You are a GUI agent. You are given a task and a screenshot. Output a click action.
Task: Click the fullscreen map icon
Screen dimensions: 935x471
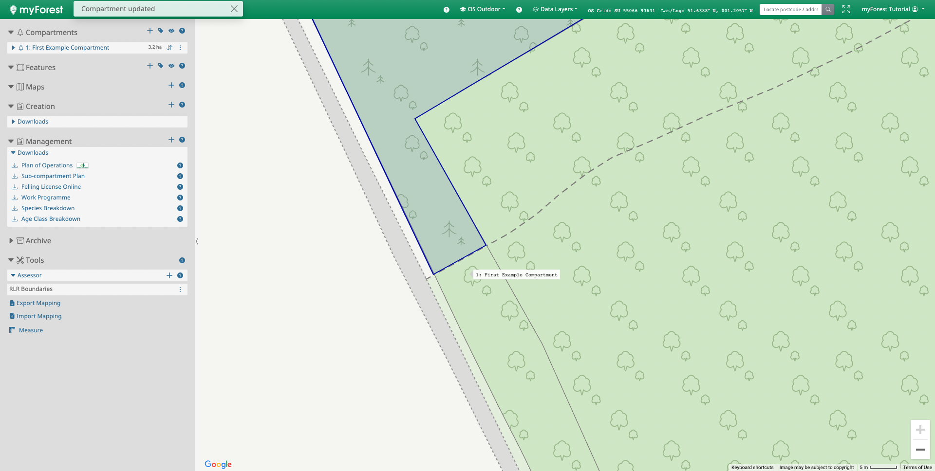[846, 9]
